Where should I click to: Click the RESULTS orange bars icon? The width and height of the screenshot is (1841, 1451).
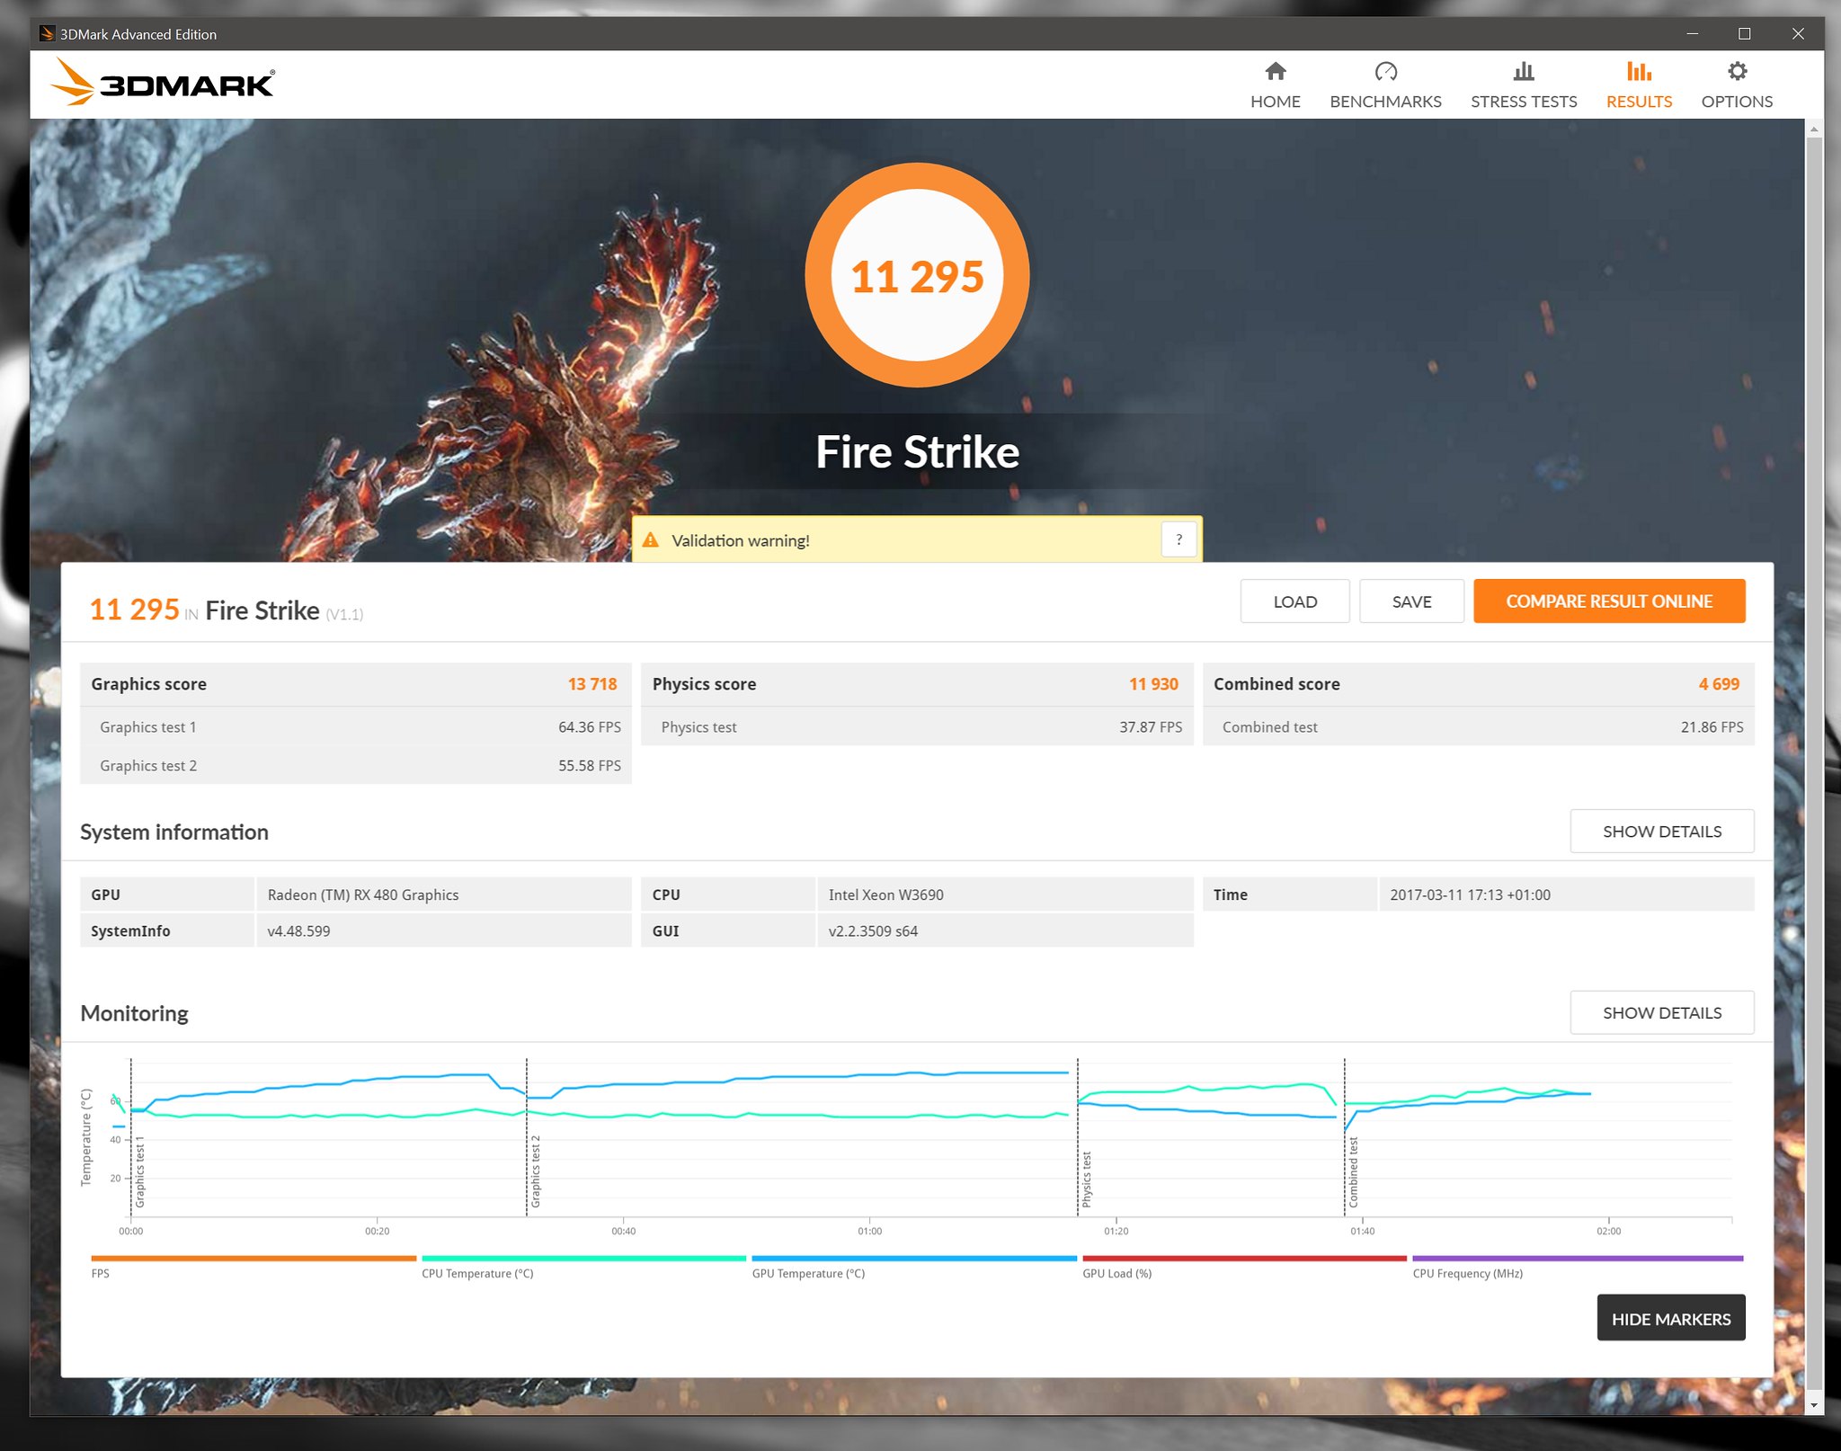(1639, 71)
